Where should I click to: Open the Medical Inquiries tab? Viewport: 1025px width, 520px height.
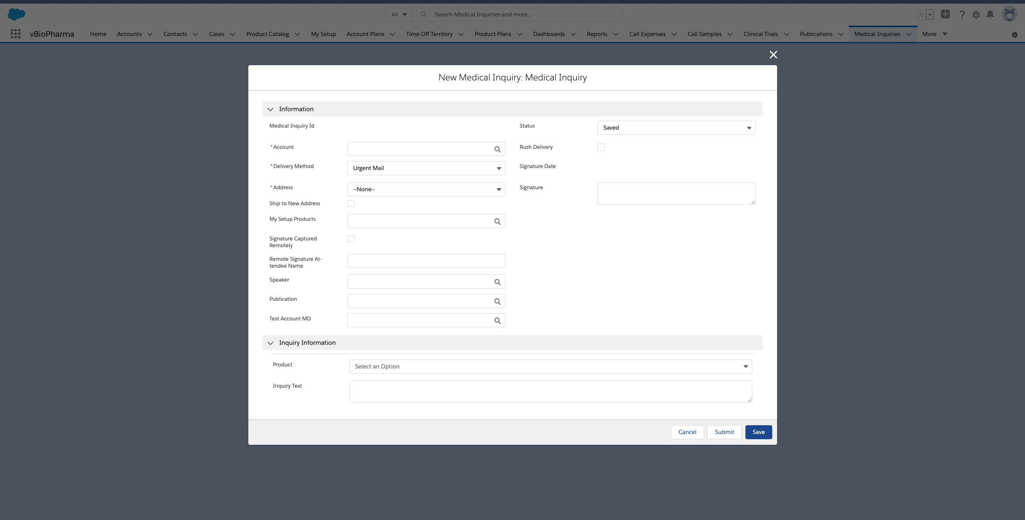click(877, 34)
